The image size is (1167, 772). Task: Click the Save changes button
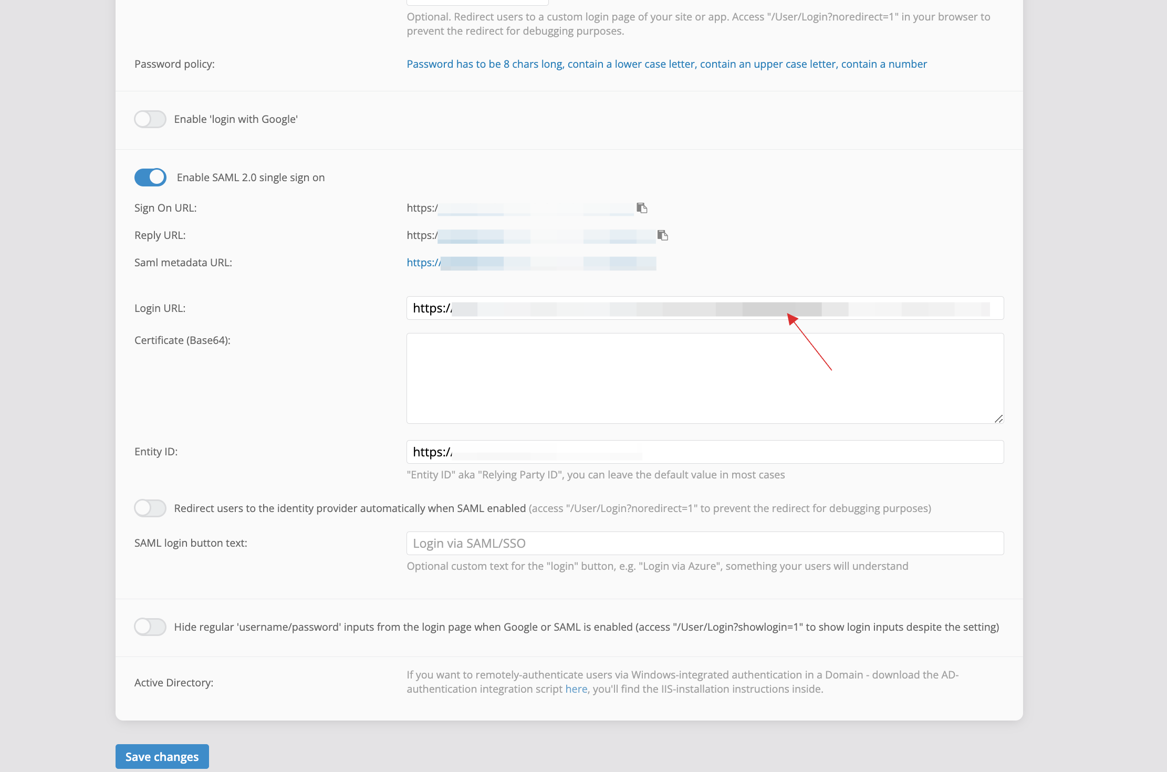coord(162,757)
